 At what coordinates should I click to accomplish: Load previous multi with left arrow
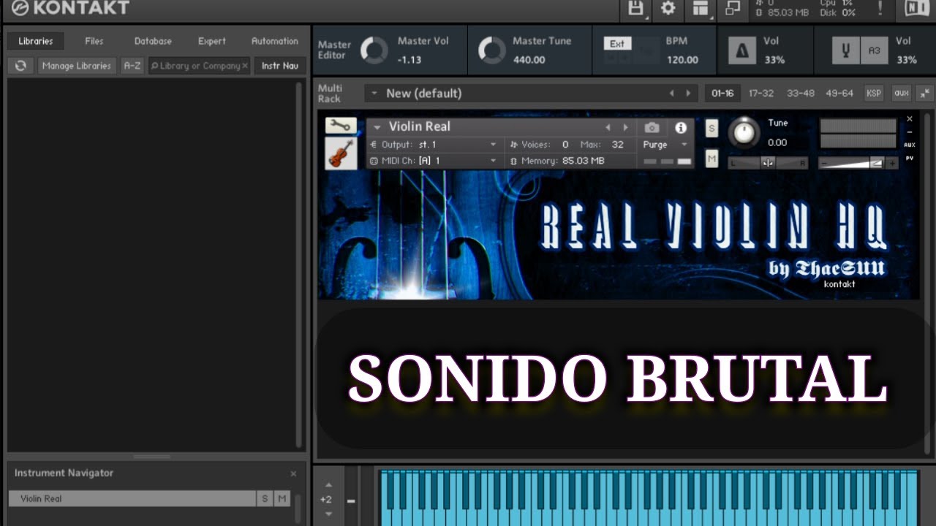671,94
